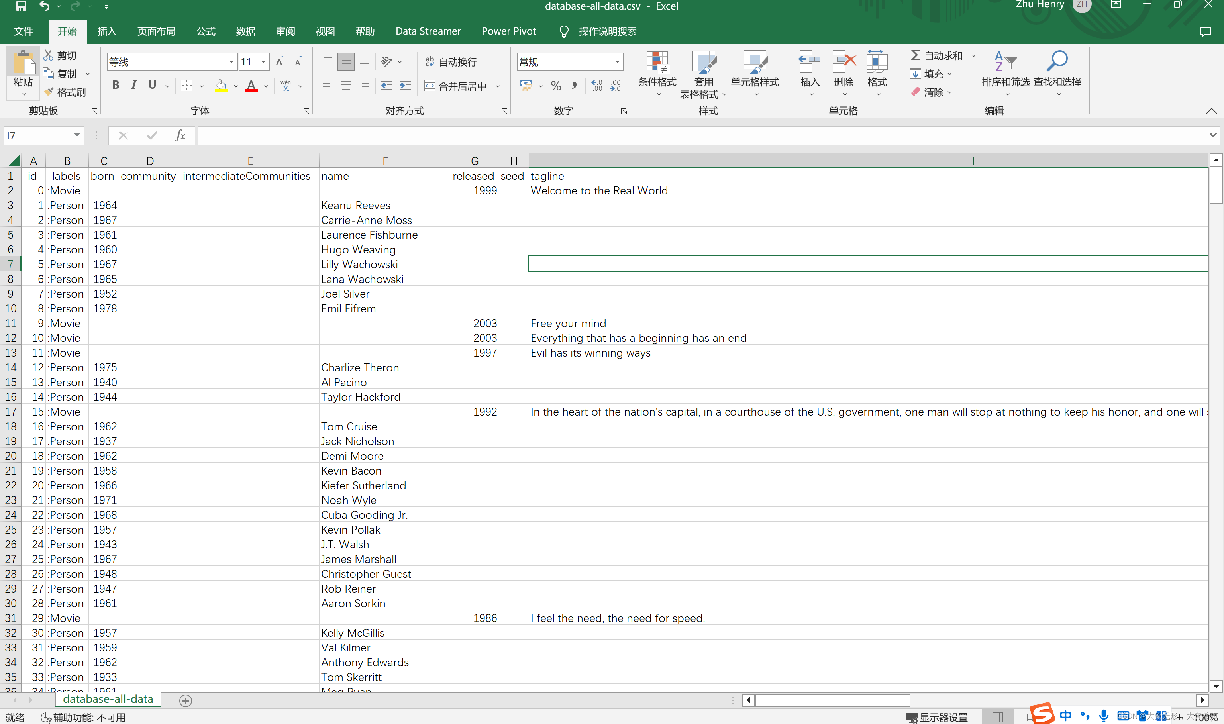Click the Cut (剪切) scissors icon
The width and height of the screenshot is (1224, 724).
pyautogui.click(x=48, y=56)
